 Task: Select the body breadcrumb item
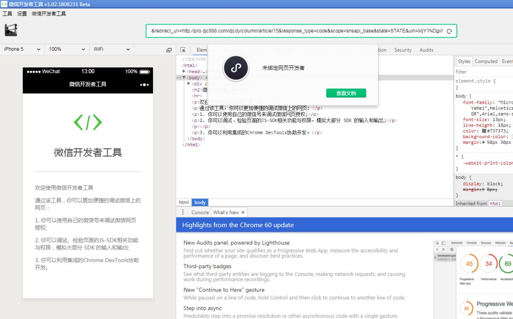(x=200, y=203)
